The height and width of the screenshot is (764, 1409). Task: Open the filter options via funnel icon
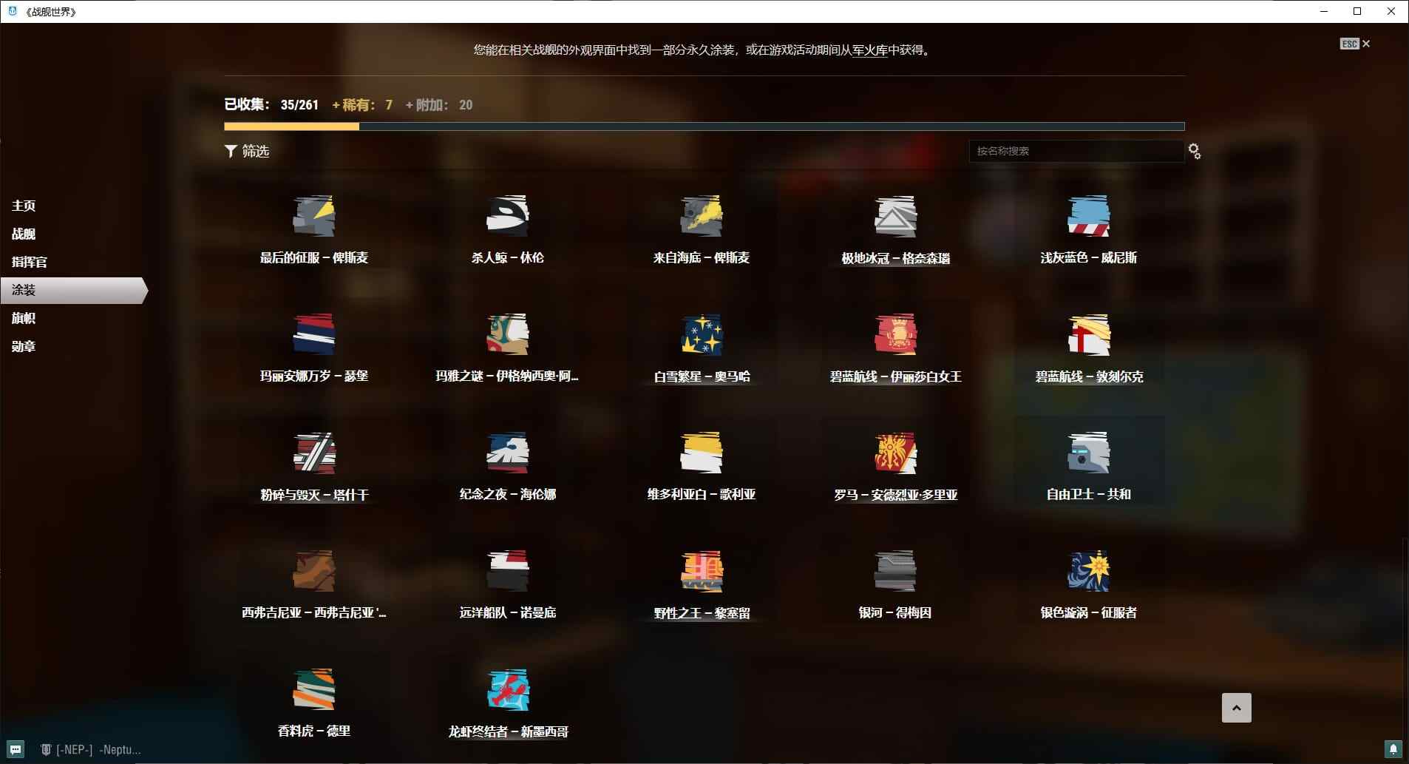(x=230, y=151)
